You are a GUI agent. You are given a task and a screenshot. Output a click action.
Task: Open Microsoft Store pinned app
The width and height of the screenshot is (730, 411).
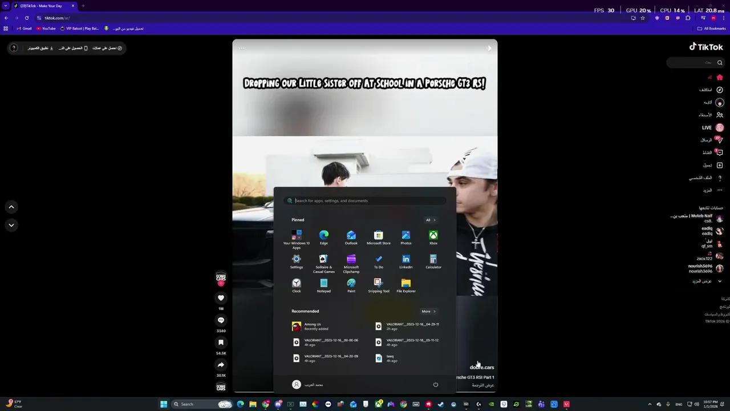pos(379,237)
